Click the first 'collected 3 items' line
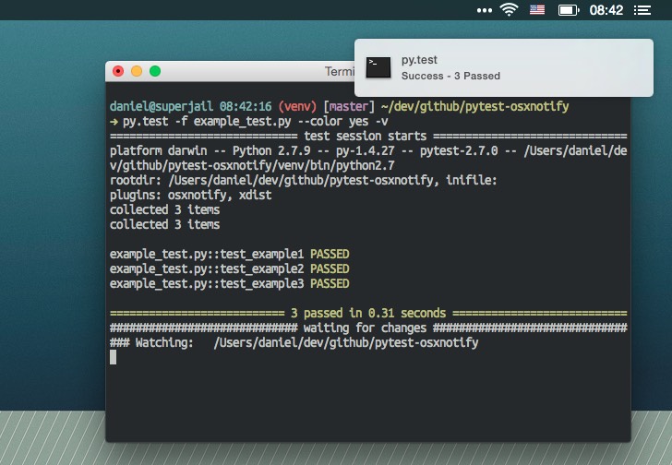Screen dimensions: 672x465 pyautogui.click(x=164, y=209)
